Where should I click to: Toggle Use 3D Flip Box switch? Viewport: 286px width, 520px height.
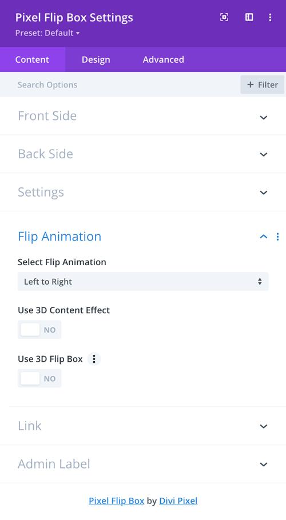39,378
